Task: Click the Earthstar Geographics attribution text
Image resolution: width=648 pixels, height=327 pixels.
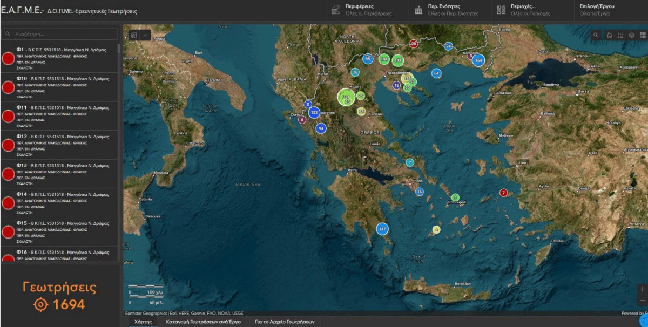Action: [x=184, y=313]
